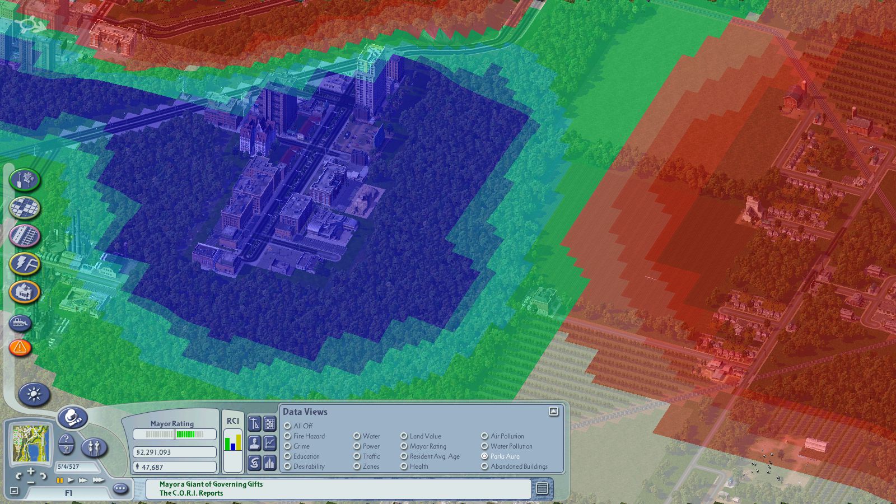This screenshot has width=896, height=504.
Task: Zoom in with the plus button
Action: click(x=31, y=471)
